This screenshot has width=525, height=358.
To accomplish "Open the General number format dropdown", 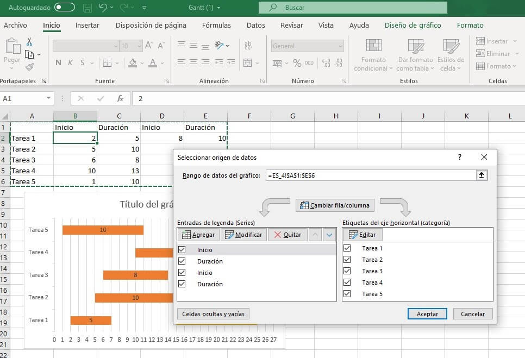I will click(x=340, y=46).
